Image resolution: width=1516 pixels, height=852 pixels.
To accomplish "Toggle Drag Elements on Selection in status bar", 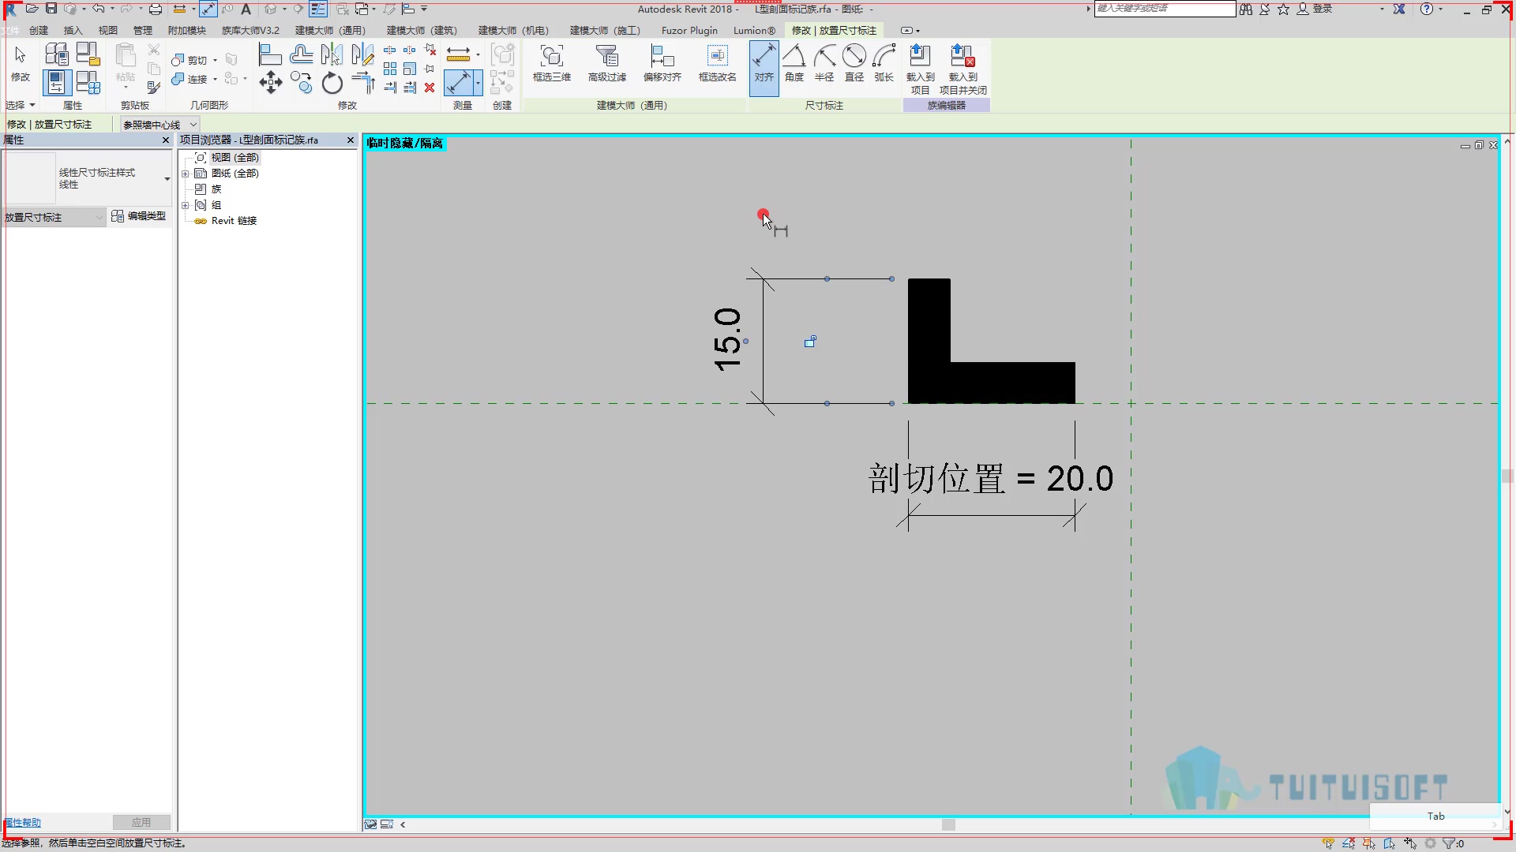I will 1410,843.
